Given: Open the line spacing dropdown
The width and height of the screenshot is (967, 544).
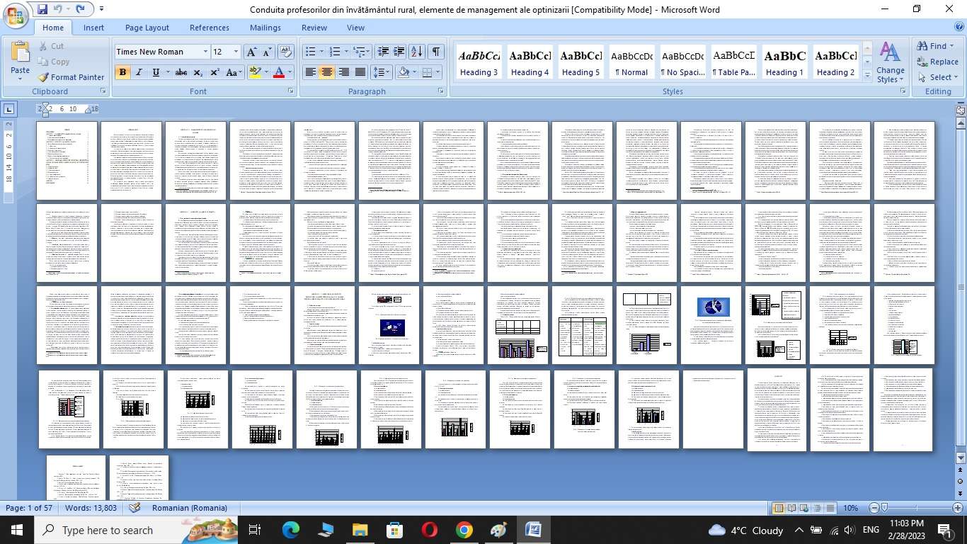Looking at the screenshot, I should 382,72.
